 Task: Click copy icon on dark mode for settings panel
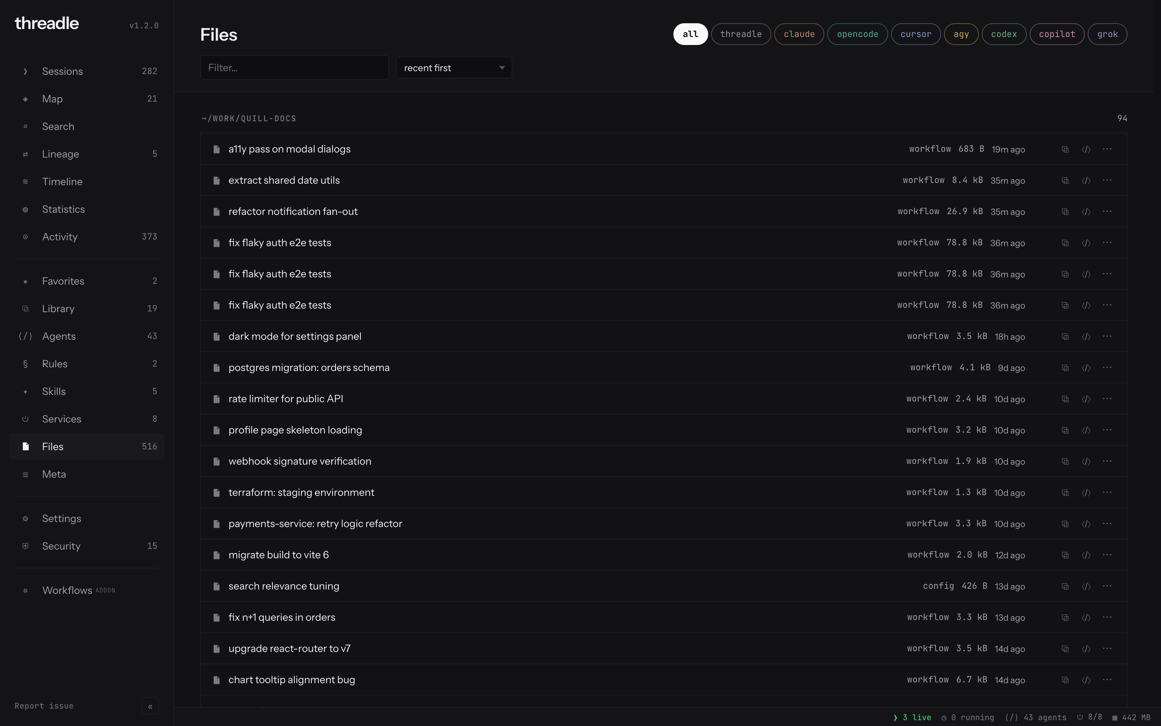point(1065,337)
